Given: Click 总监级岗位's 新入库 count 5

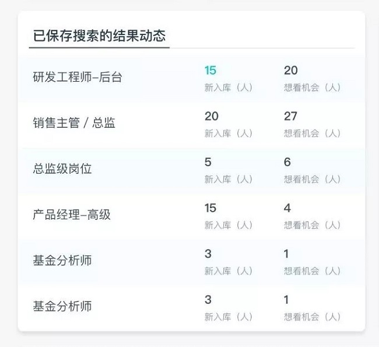Looking at the screenshot, I should click(x=208, y=162).
